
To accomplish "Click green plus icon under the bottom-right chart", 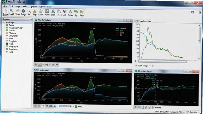I will pos(136,107).
